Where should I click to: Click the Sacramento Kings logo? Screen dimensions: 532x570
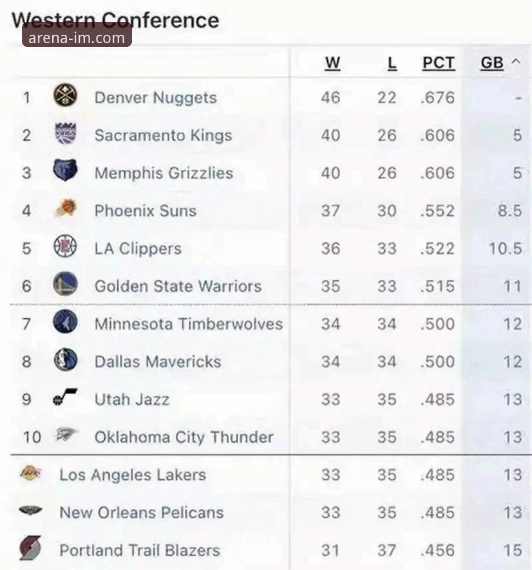point(65,135)
